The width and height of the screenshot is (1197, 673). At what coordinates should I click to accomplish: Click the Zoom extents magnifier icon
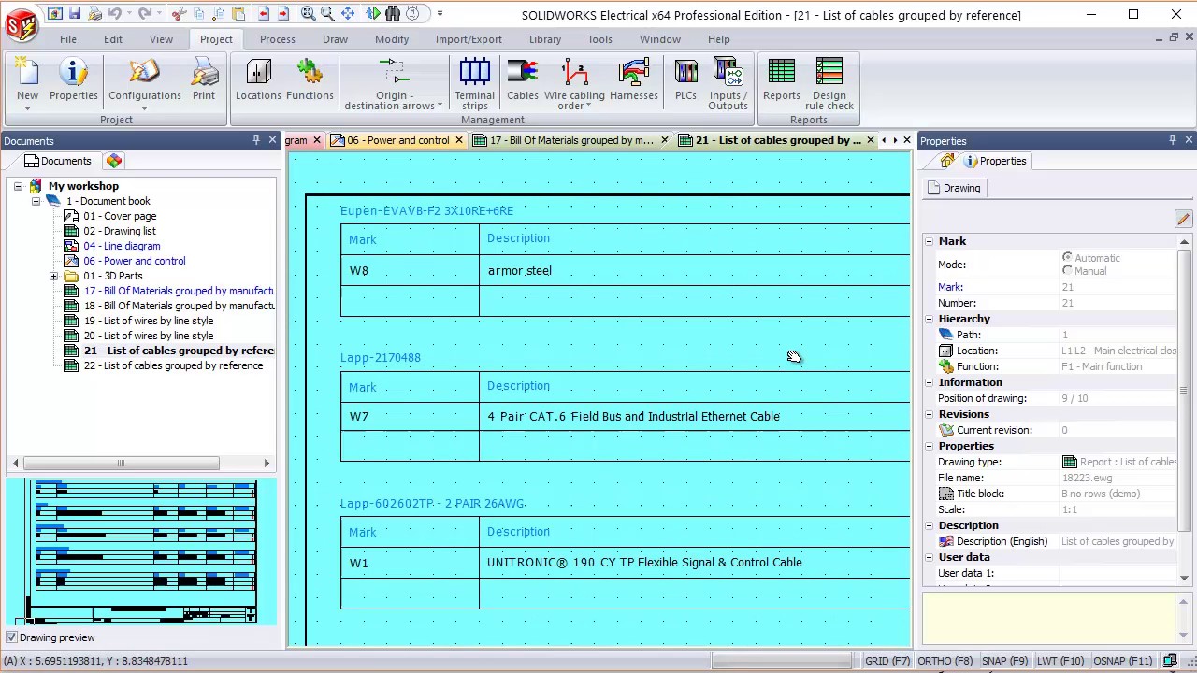[308, 14]
